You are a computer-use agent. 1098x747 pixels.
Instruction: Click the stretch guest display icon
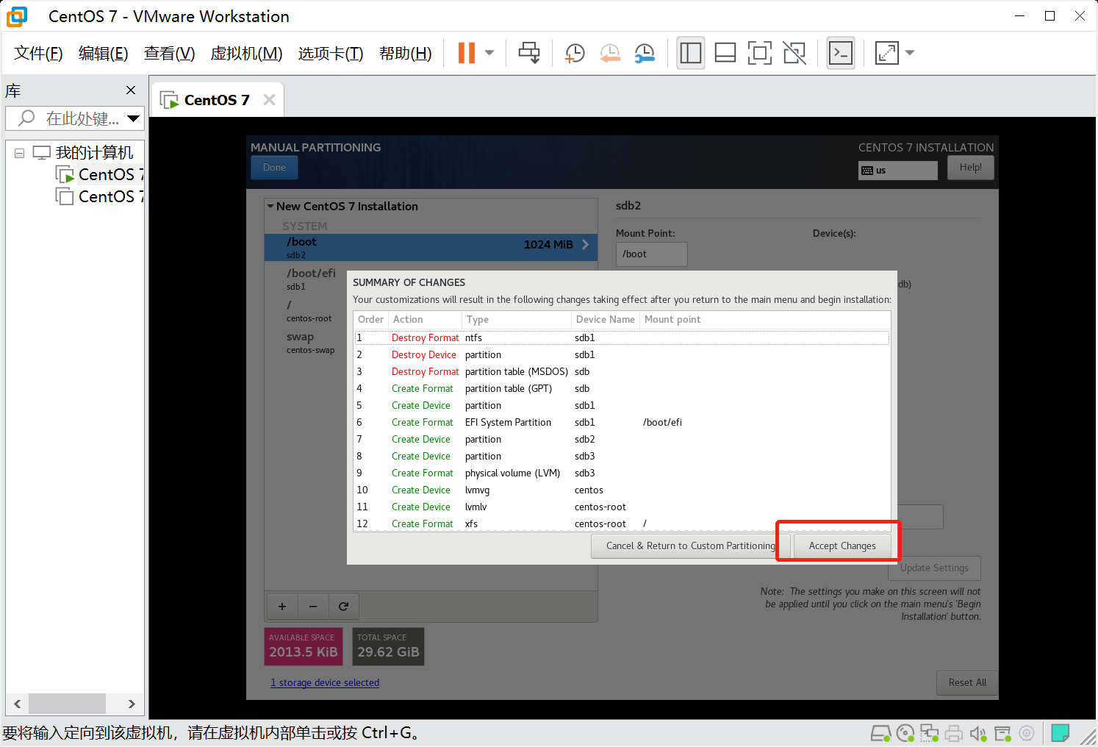pyautogui.click(x=887, y=53)
